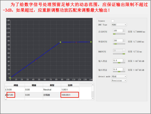151x114 pixels.
Task: Decrease 输入增益 with the down stepper
Action: coord(124,61)
